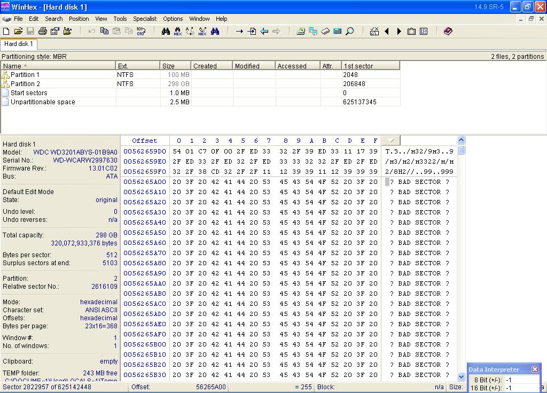
Task: Go back with the blue left arrow
Action: pyautogui.click(x=264, y=32)
